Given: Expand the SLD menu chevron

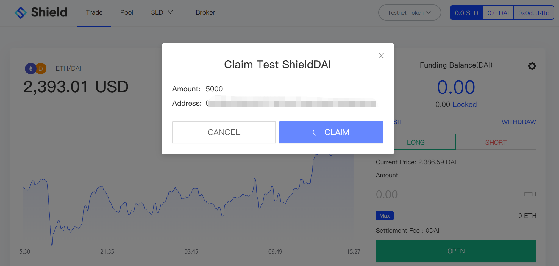Looking at the screenshot, I should coord(170,12).
